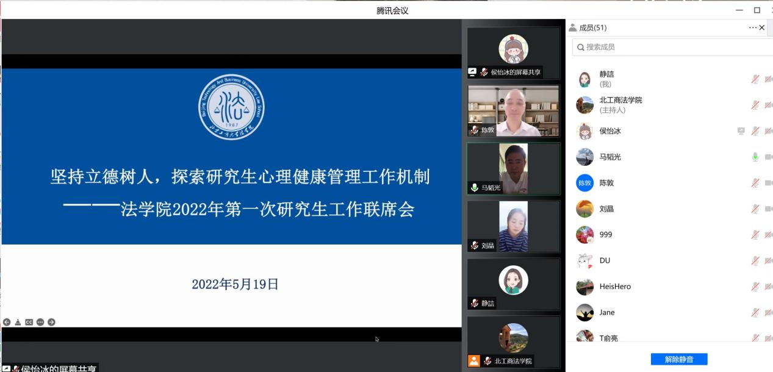
Task: Click the 解除静音 unmute button
Action: tap(678, 359)
